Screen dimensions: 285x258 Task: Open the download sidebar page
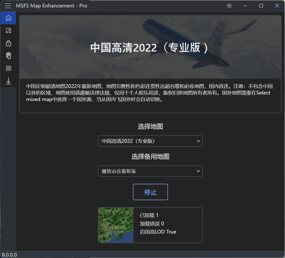[x=8, y=81]
